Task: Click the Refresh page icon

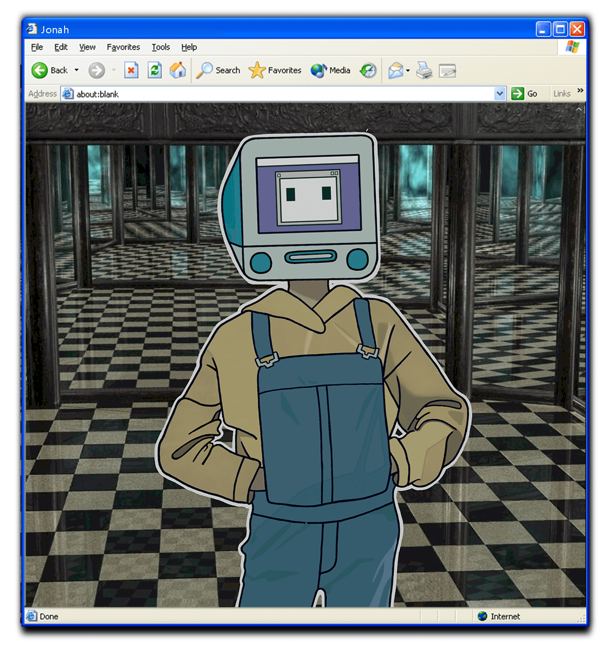Action: (x=154, y=70)
